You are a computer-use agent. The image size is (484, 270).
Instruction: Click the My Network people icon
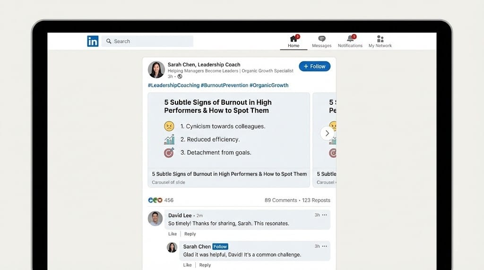coord(380,39)
